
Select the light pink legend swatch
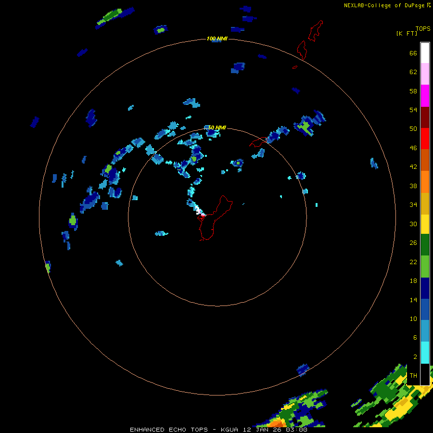425,74
